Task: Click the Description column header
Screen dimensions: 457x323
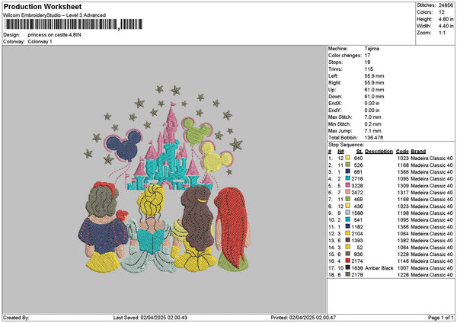Action: pyautogui.click(x=379, y=152)
